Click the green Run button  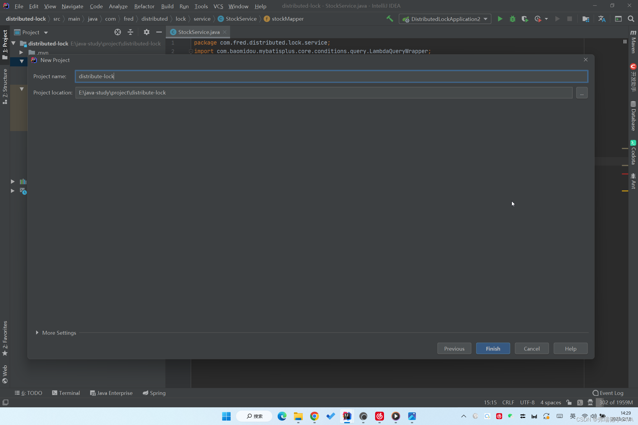pos(500,19)
